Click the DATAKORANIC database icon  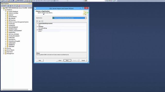[7, 17]
